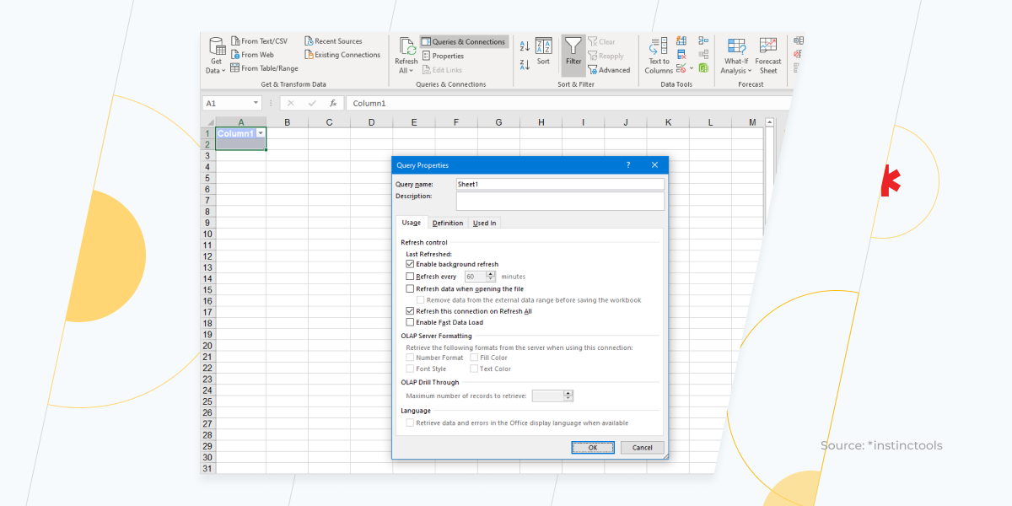Open the Get Data menu
1012x506 pixels.
[216, 55]
